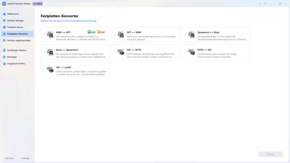Click the Festplatten-Konverter page heading

60,16
